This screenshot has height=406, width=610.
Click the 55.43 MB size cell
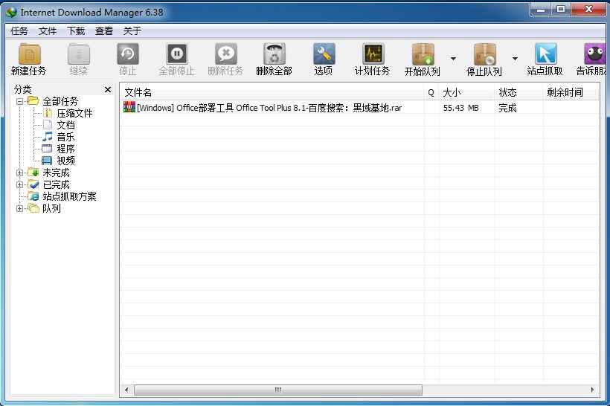461,108
